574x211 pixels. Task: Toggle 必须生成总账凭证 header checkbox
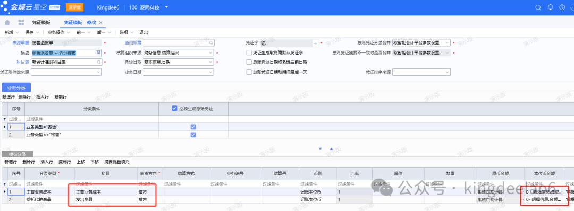tap(174, 108)
